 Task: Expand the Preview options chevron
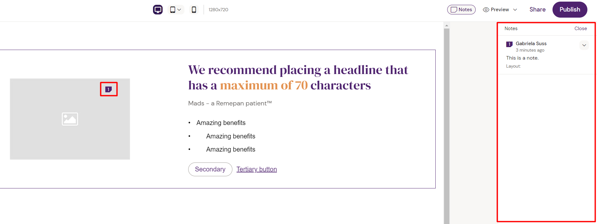click(515, 10)
